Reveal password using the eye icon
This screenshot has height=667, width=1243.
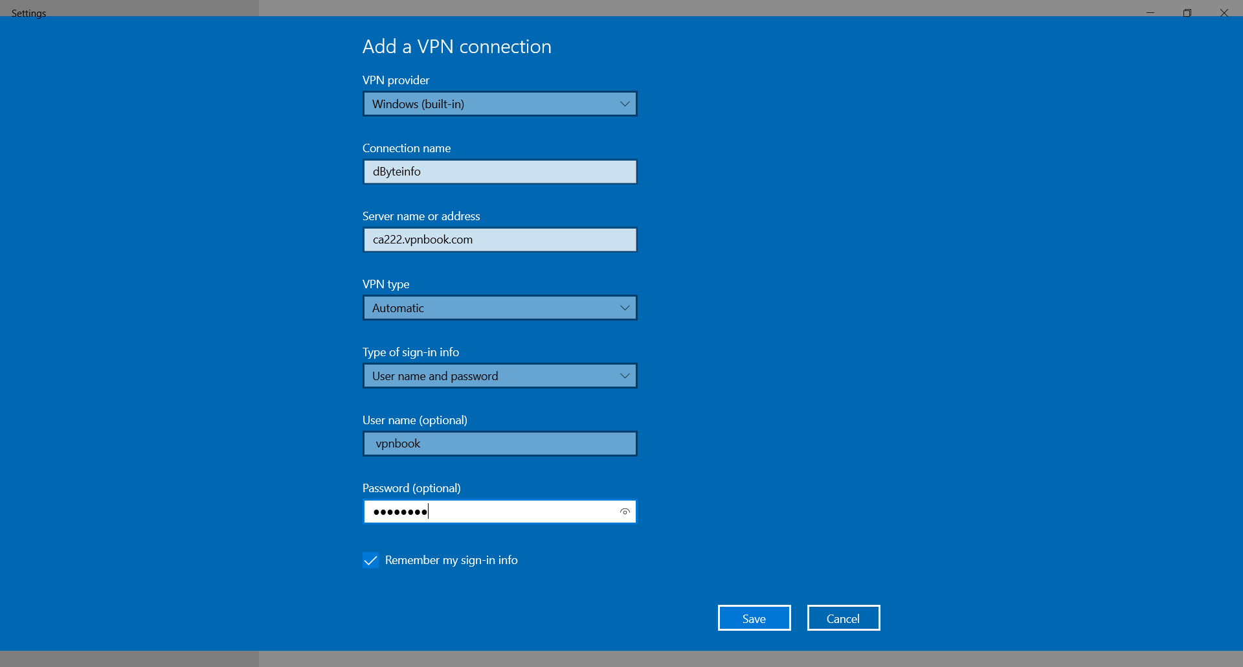click(x=625, y=512)
